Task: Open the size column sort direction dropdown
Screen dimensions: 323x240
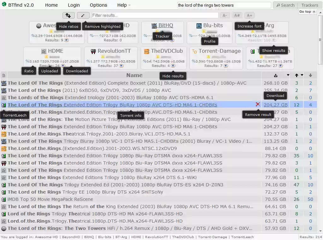Action: tap(288, 75)
